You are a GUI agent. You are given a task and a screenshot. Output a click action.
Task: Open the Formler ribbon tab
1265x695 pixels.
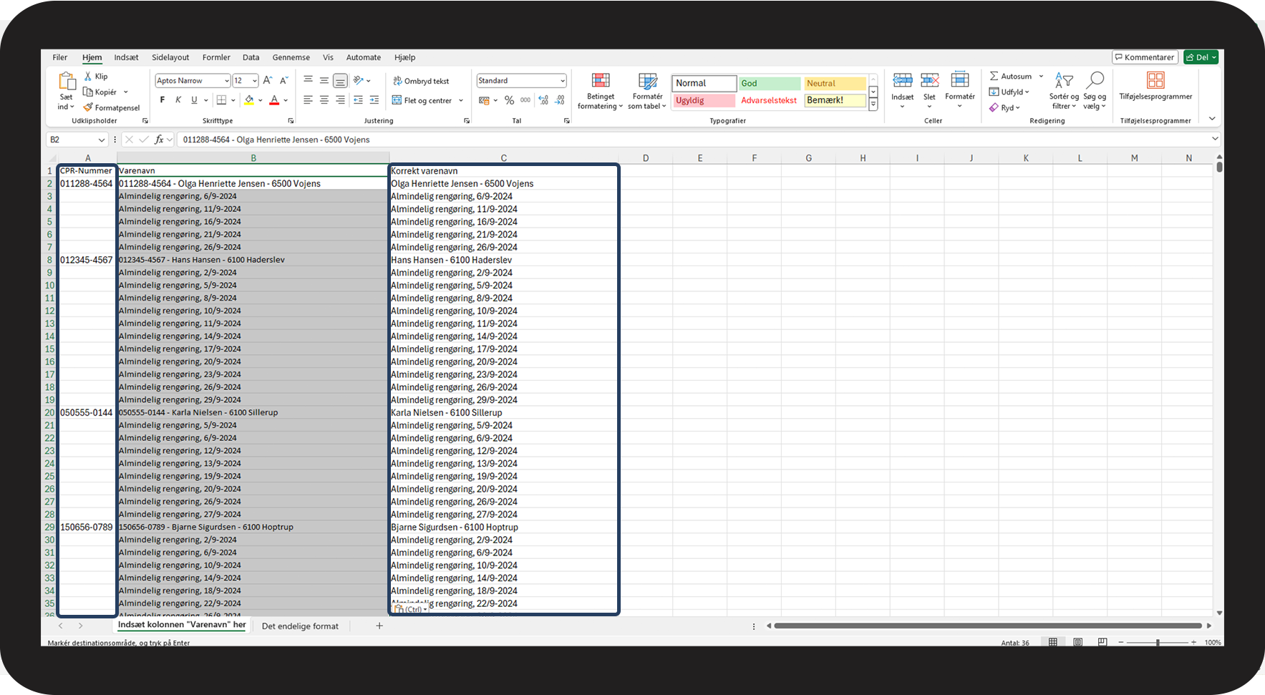[216, 57]
